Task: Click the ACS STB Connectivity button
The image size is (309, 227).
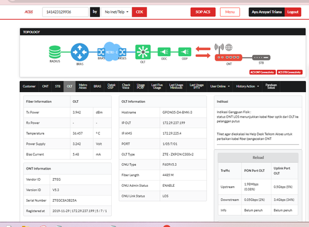Action: [289, 72]
